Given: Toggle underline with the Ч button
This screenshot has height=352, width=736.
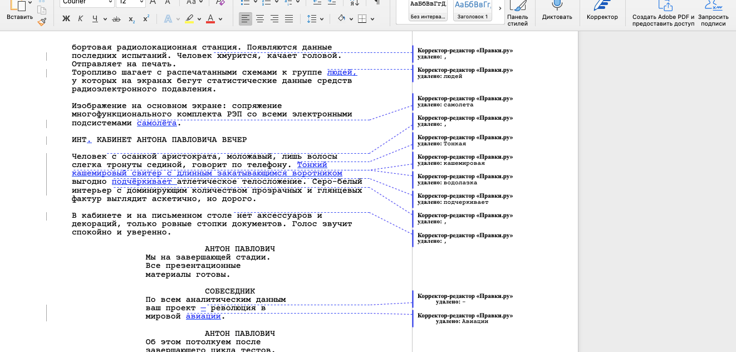Looking at the screenshot, I should point(95,19).
